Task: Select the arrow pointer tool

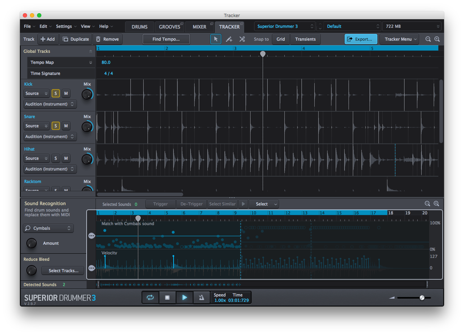Action: [x=216, y=39]
